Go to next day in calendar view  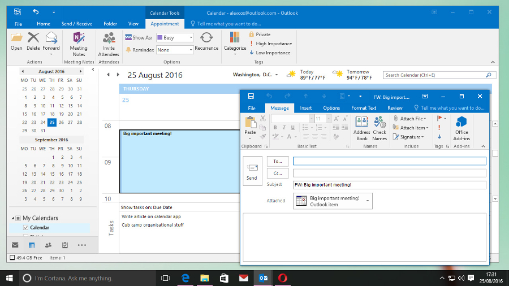tap(118, 75)
